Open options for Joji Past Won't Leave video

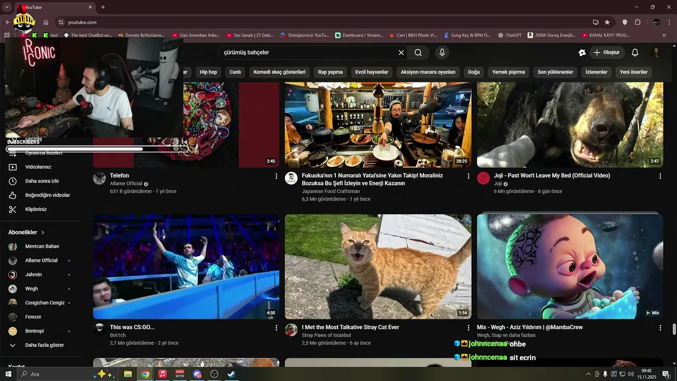pos(660,176)
